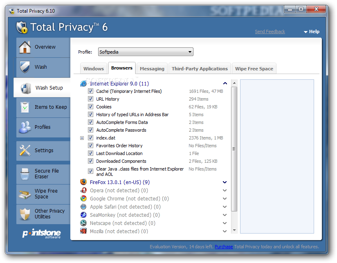Viewport: 337px width, 263px height.
Task: Click the Internet Explorer 9.0 (11) heading
Action: [119, 83]
